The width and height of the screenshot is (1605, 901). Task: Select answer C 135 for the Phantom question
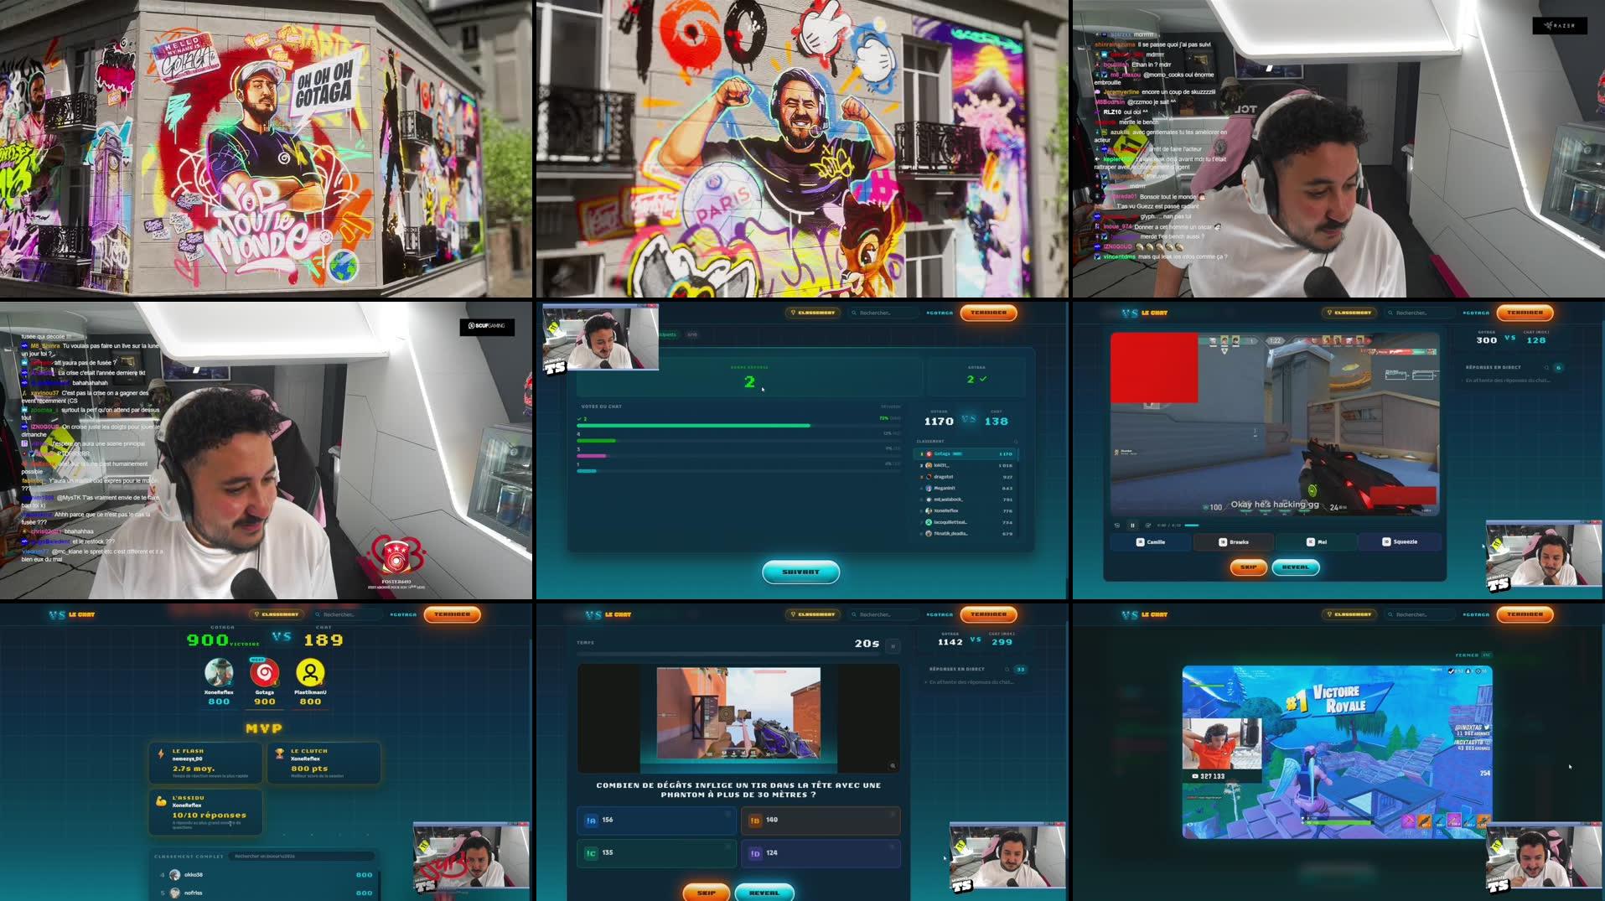[x=656, y=852]
